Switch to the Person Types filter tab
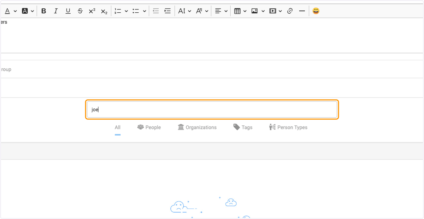The height and width of the screenshot is (219, 424). pos(288,127)
